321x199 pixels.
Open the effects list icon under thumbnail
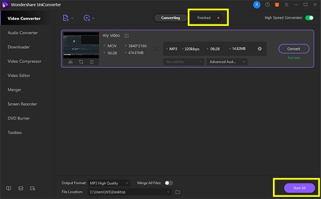pos(92,62)
